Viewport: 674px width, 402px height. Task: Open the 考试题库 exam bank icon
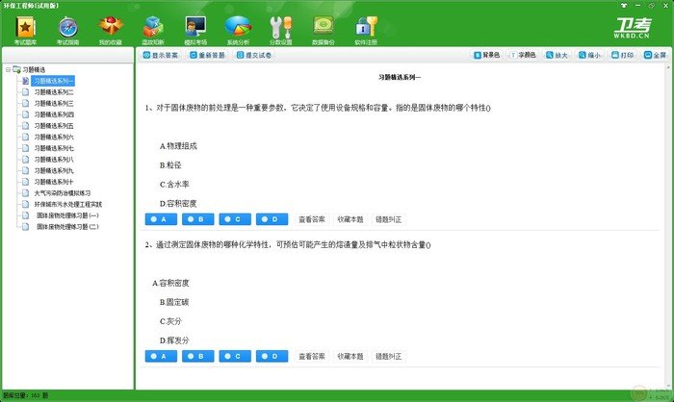(x=25, y=30)
